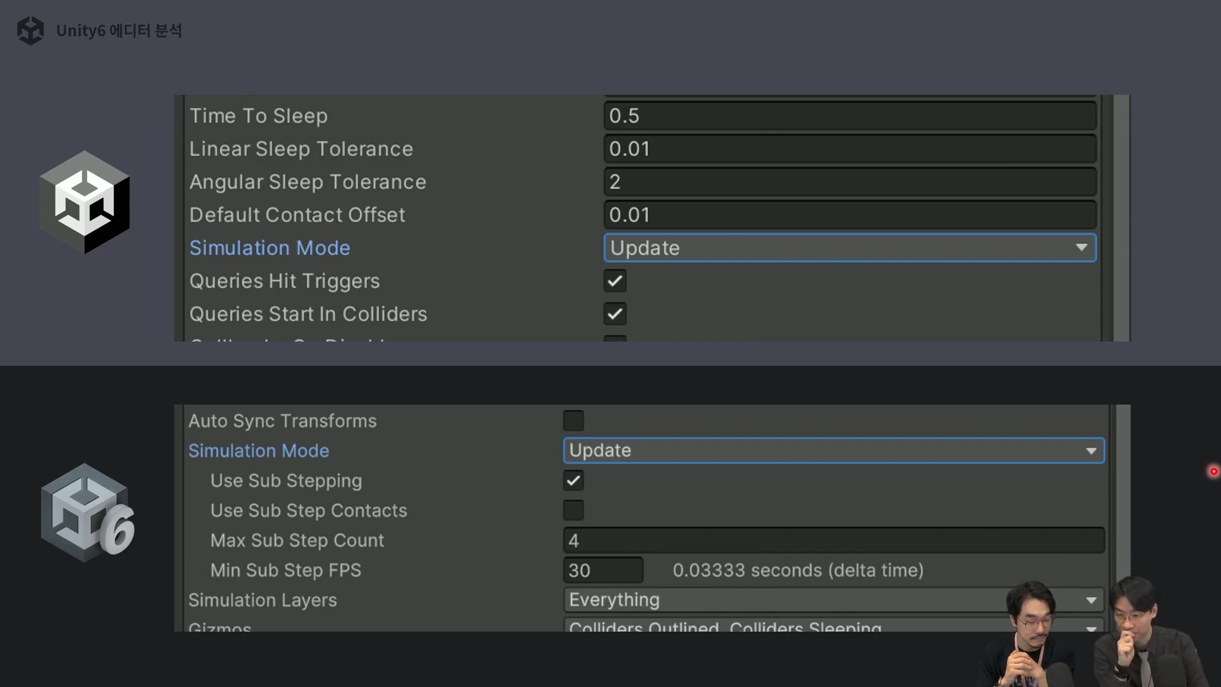Image resolution: width=1221 pixels, height=687 pixels.
Task: Click Max Sub Step Count field
Action: tap(833, 541)
